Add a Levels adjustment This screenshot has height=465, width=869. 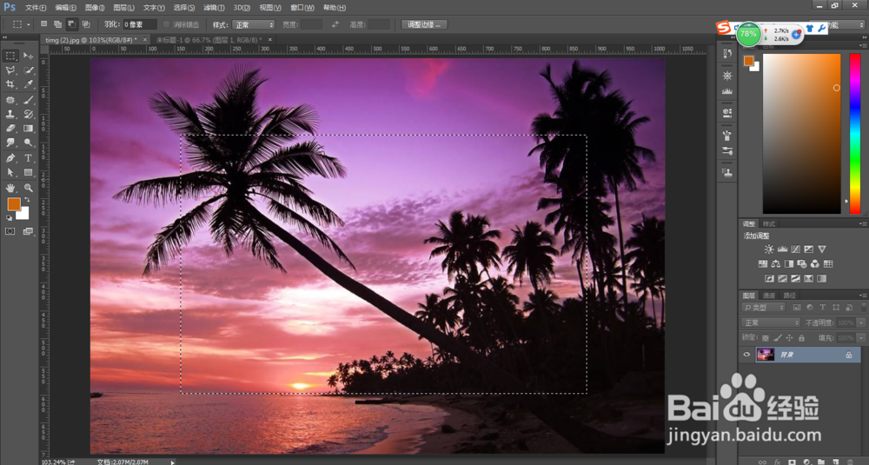[783, 249]
